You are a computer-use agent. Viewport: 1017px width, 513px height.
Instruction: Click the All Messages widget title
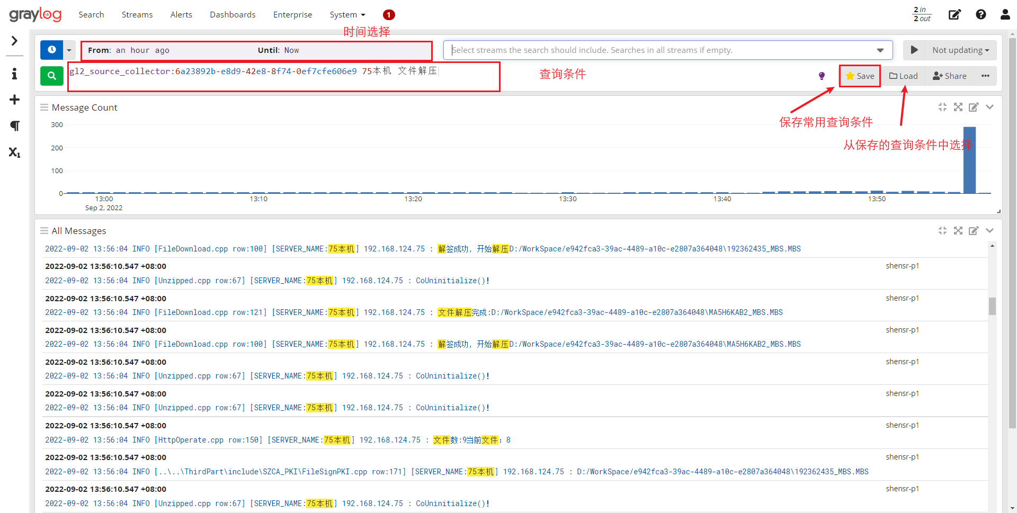79,231
